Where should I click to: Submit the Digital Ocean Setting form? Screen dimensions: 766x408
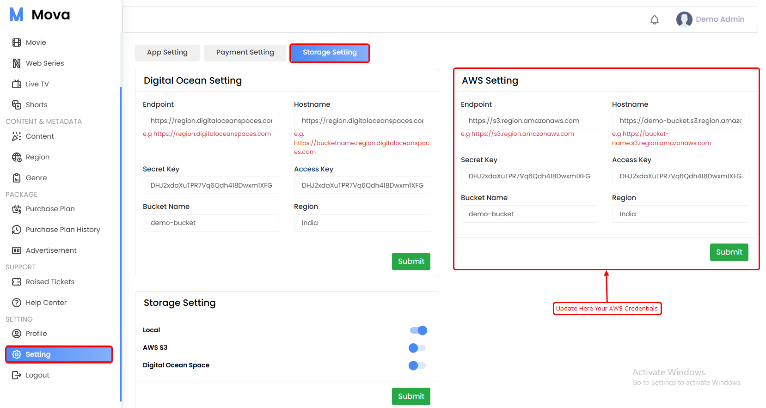point(411,262)
